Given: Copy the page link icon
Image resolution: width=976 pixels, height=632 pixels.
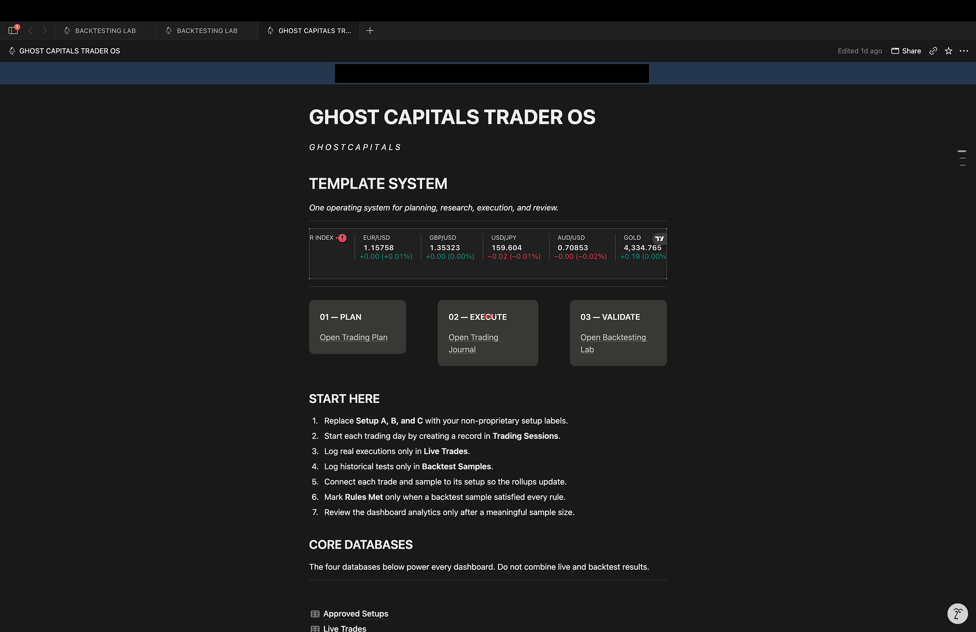Looking at the screenshot, I should 933,51.
